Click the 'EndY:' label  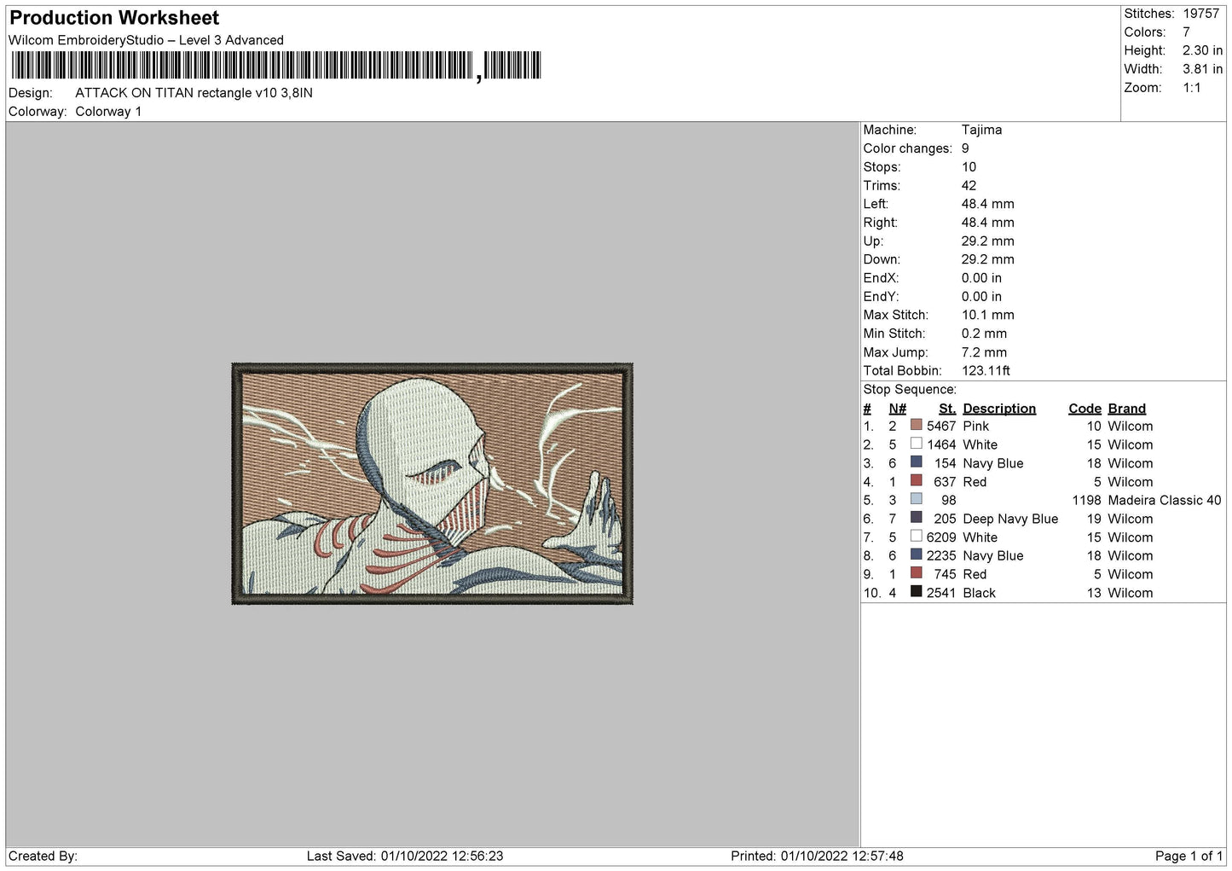[x=881, y=297]
